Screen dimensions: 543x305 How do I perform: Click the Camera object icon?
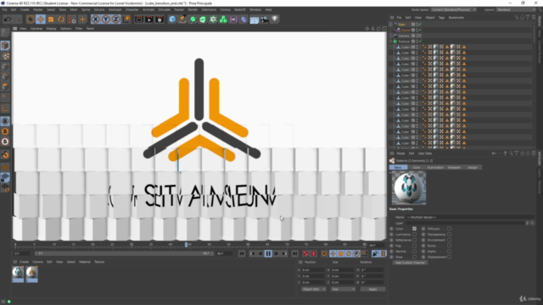pyautogui.click(x=265, y=19)
